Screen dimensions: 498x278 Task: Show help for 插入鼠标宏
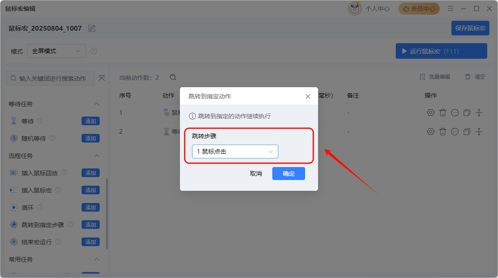(x=58, y=190)
